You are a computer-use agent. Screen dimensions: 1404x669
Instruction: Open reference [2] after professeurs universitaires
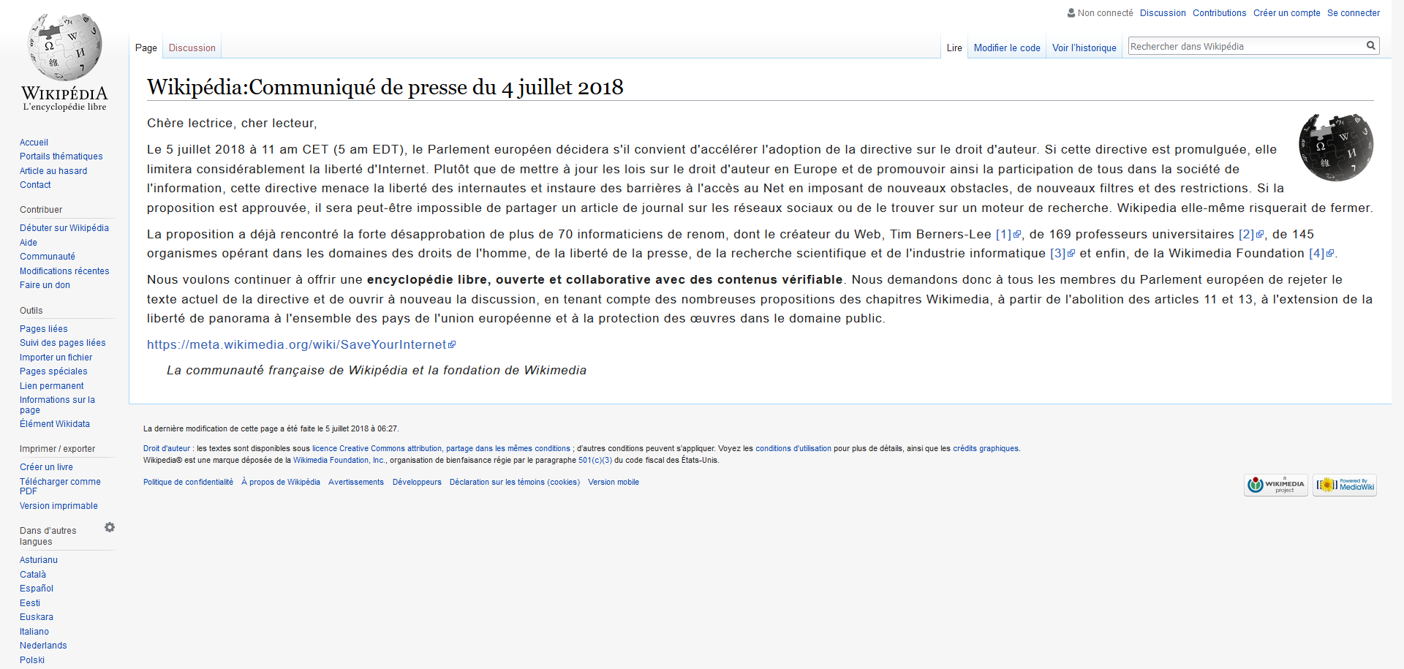coord(1250,234)
